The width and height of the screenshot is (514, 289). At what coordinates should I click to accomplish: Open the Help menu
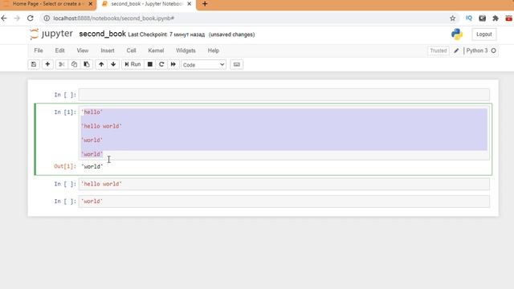coord(213,51)
